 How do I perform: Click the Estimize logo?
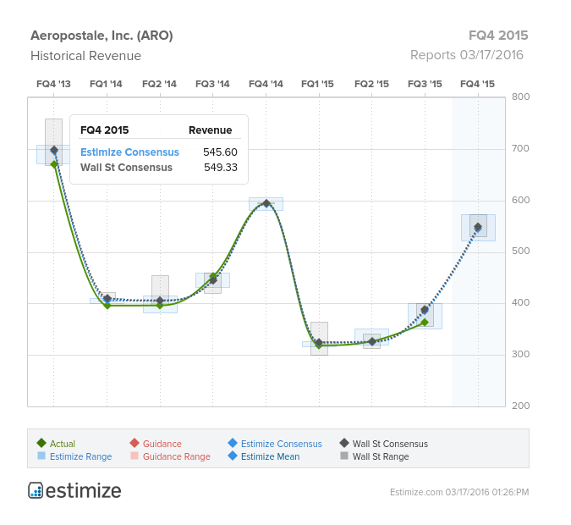click(74, 490)
